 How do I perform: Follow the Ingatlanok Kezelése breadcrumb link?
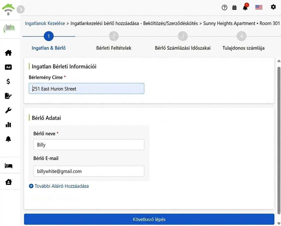45,24
